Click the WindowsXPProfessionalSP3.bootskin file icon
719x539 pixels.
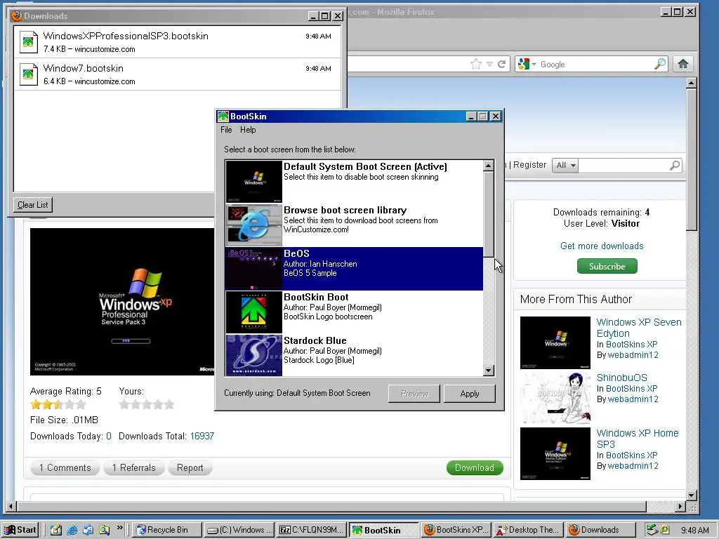(x=28, y=42)
